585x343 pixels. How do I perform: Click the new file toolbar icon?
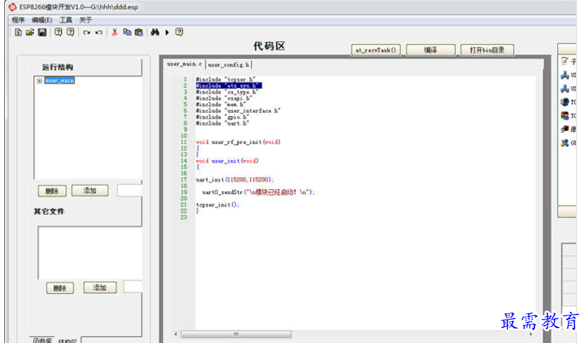18,33
